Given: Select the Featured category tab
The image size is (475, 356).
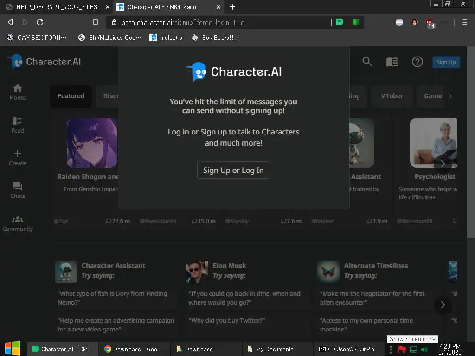Looking at the screenshot, I should [71, 96].
